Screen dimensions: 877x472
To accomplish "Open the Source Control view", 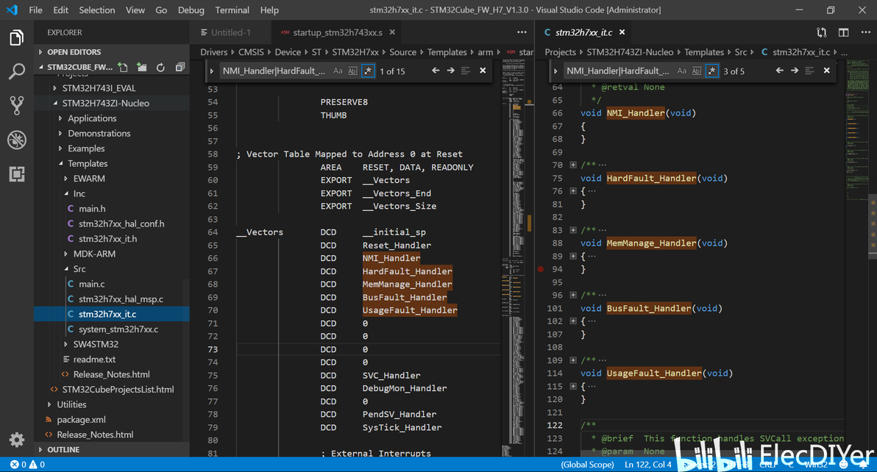I will pyautogui.click(x=16, y=106).
